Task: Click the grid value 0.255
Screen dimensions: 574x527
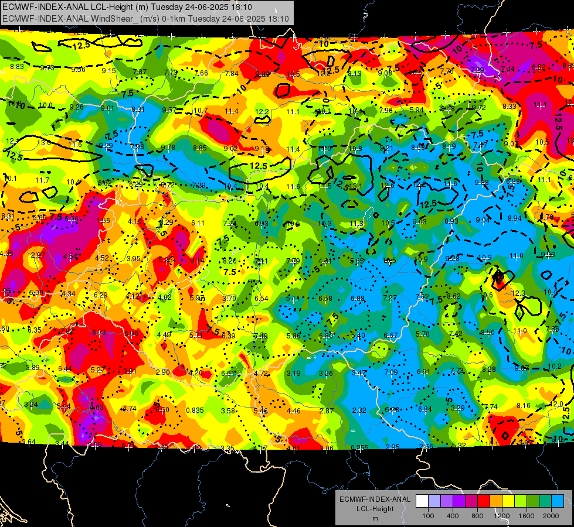Action: click(x=359, y=447)
